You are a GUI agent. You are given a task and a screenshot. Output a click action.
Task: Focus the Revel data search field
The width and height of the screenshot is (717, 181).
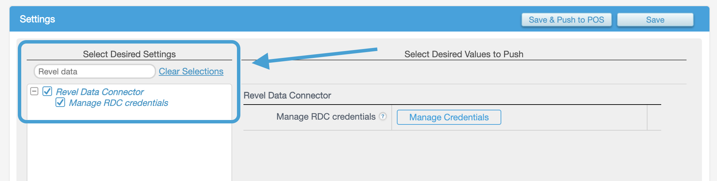(x=94, y=71)
